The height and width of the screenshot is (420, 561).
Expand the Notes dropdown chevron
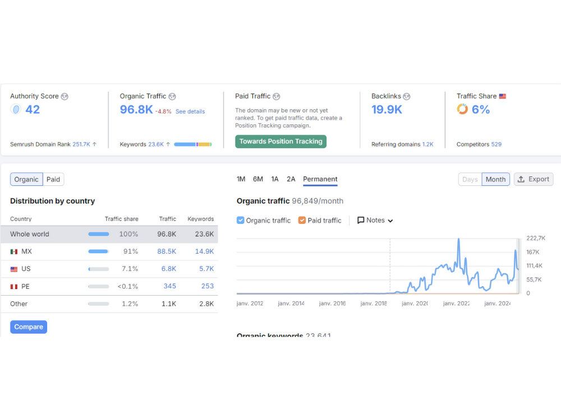(x=390, y=221)
